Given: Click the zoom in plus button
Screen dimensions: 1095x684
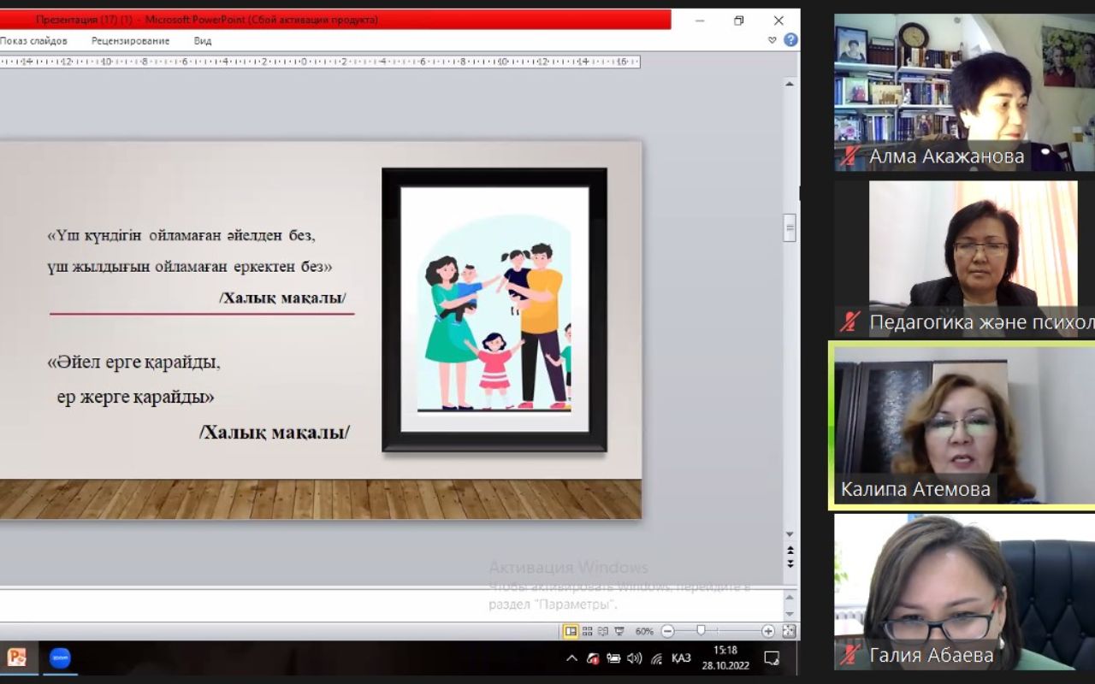Looking at the screenshot, I should click(x=767, y=631).
